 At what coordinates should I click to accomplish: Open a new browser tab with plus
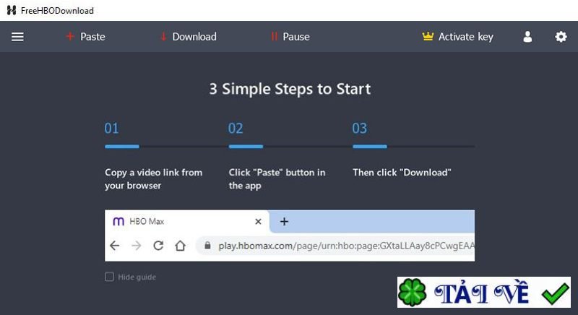pos(284,221)
